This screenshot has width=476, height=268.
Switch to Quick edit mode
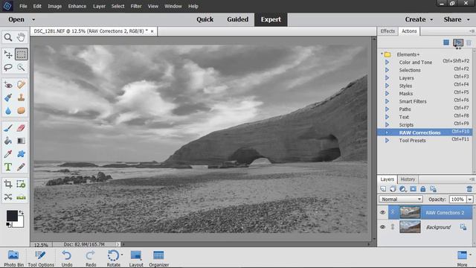[x=205, y=19]
